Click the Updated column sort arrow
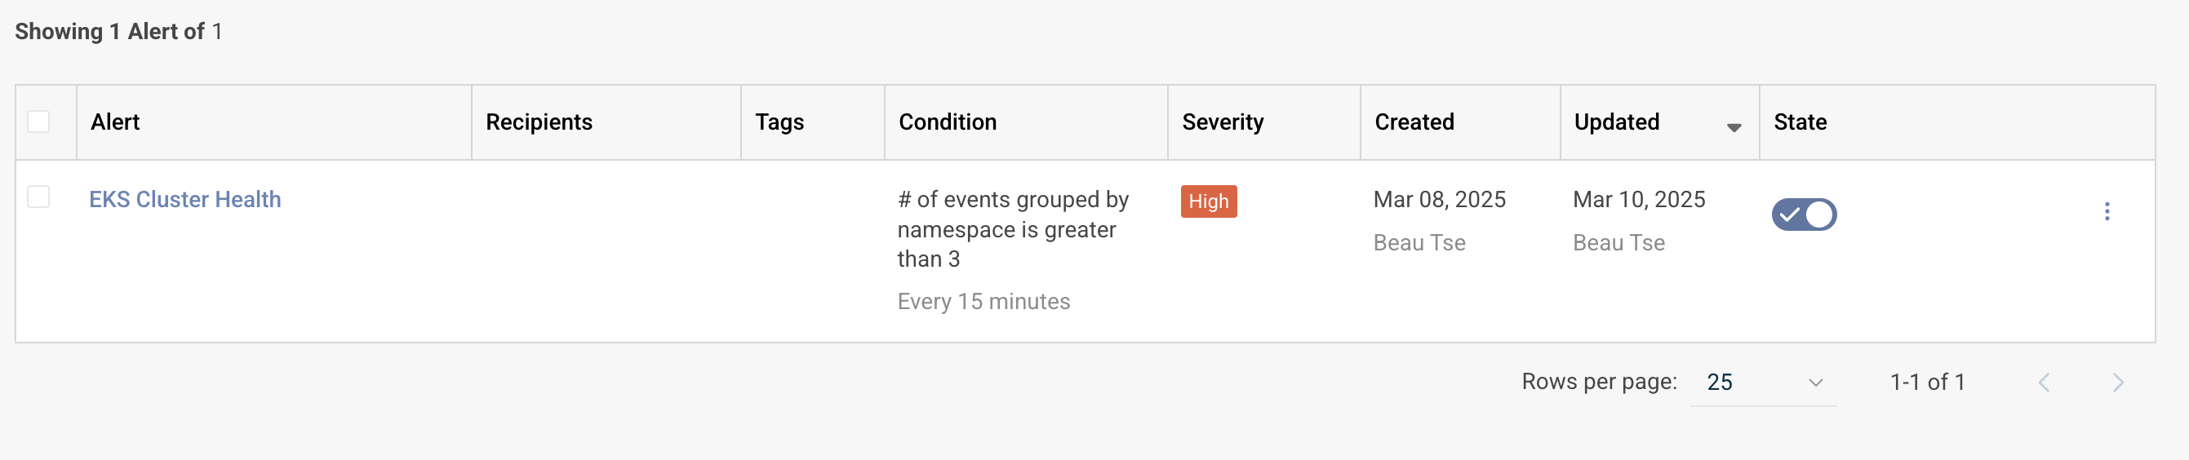Image resolution: width=2189 pixels, height=460 pixels. (1734, 127)
